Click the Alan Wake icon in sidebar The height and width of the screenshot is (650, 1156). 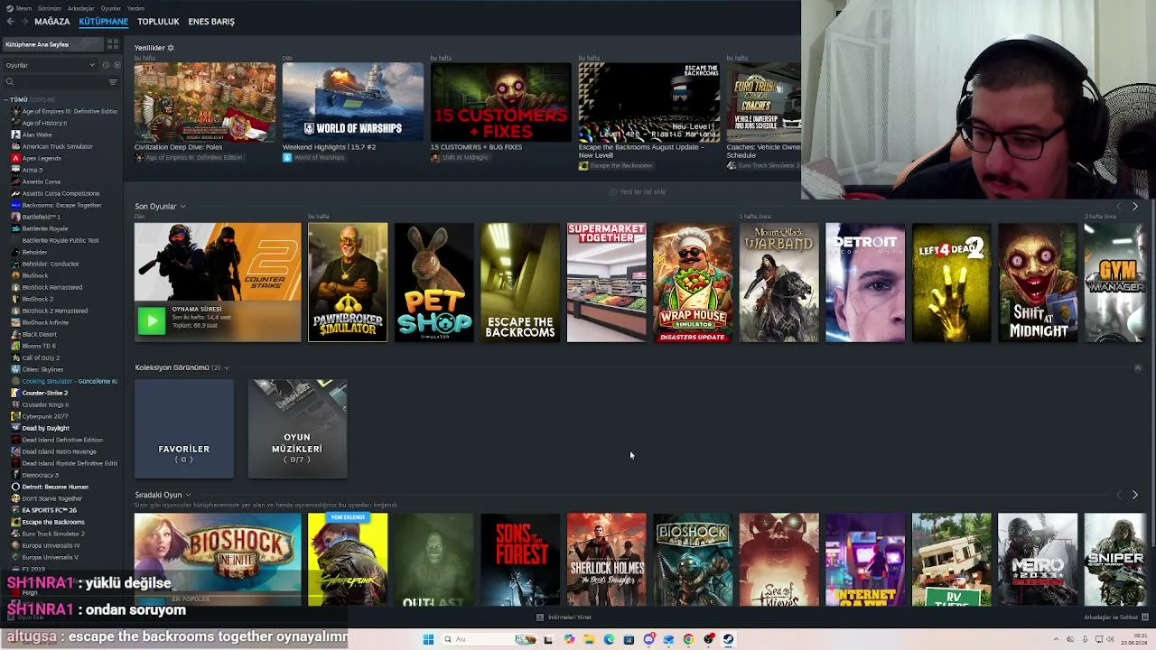(15, 135)
